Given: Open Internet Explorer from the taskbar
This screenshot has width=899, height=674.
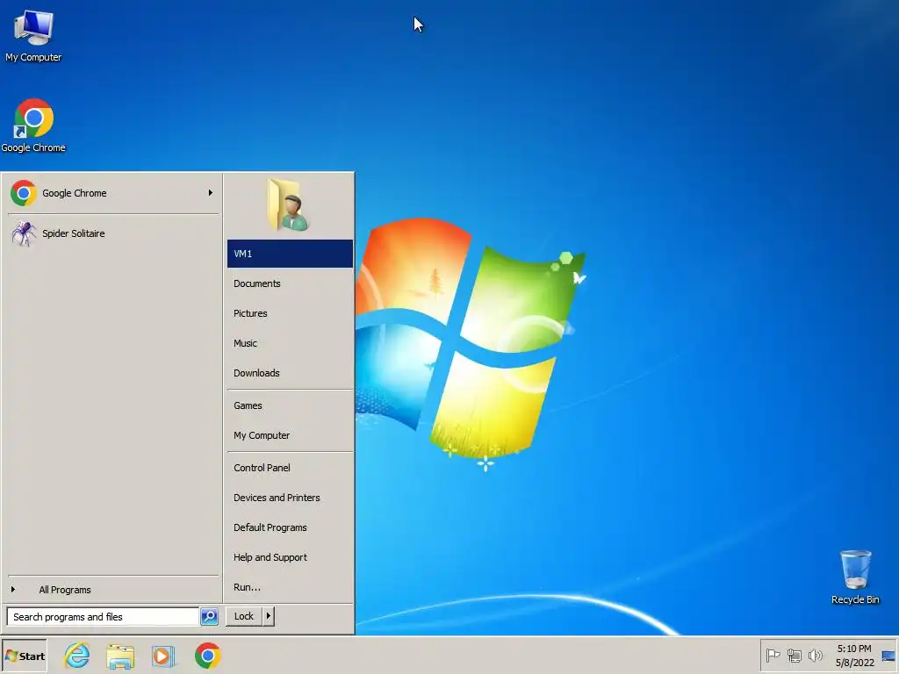Looking at the screenshot, I should [x=77, y=656].
